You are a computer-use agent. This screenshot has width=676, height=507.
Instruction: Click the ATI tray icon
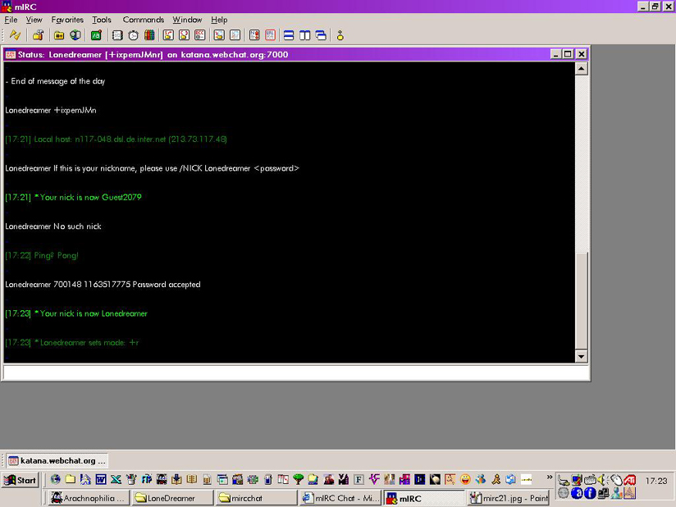(x=629, y=479)
